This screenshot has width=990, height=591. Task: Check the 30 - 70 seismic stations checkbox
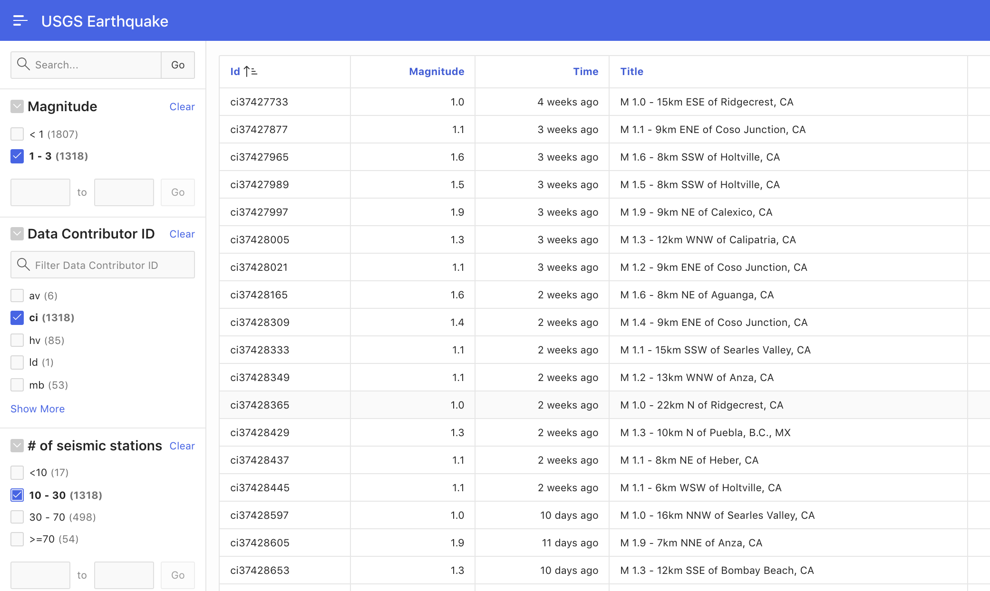[17, 517]
